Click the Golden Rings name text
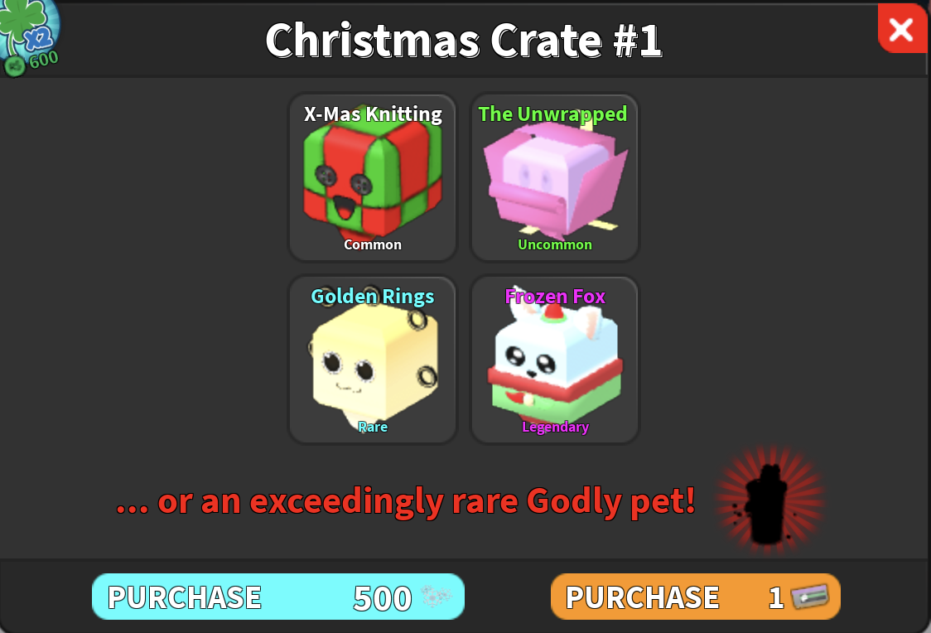The image size is (931, 633). [372, 296]
